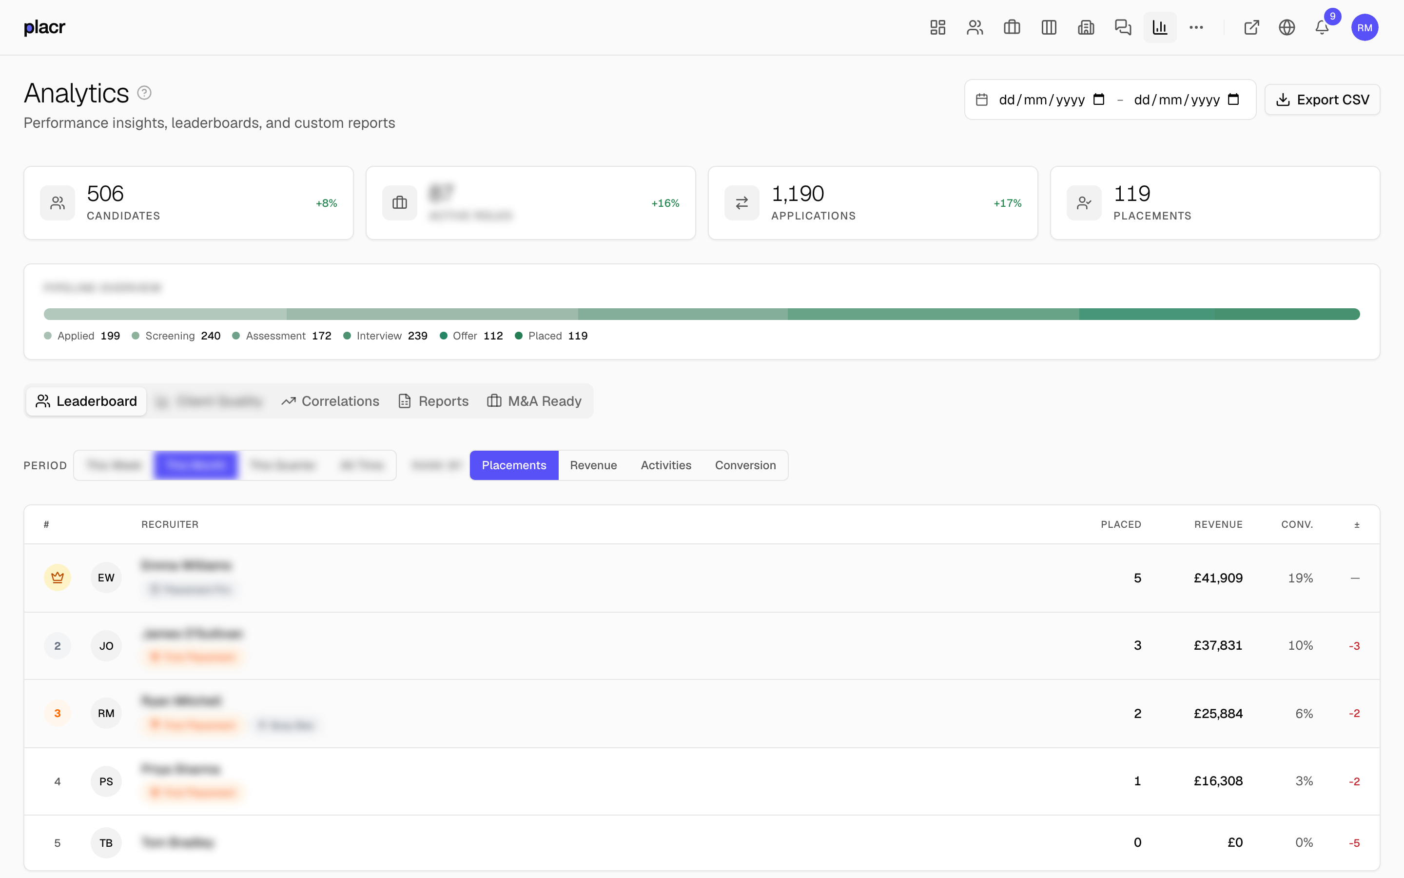The width and height of the screenshot is (1404, 878).
Task: Switch the metric to Revenue
Action: tap(593, 465)
